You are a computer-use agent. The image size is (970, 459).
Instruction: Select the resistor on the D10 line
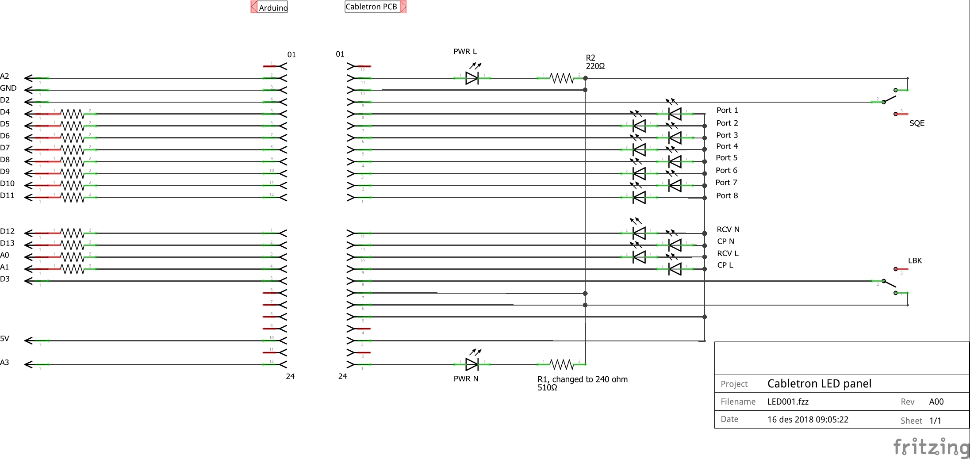72,186
